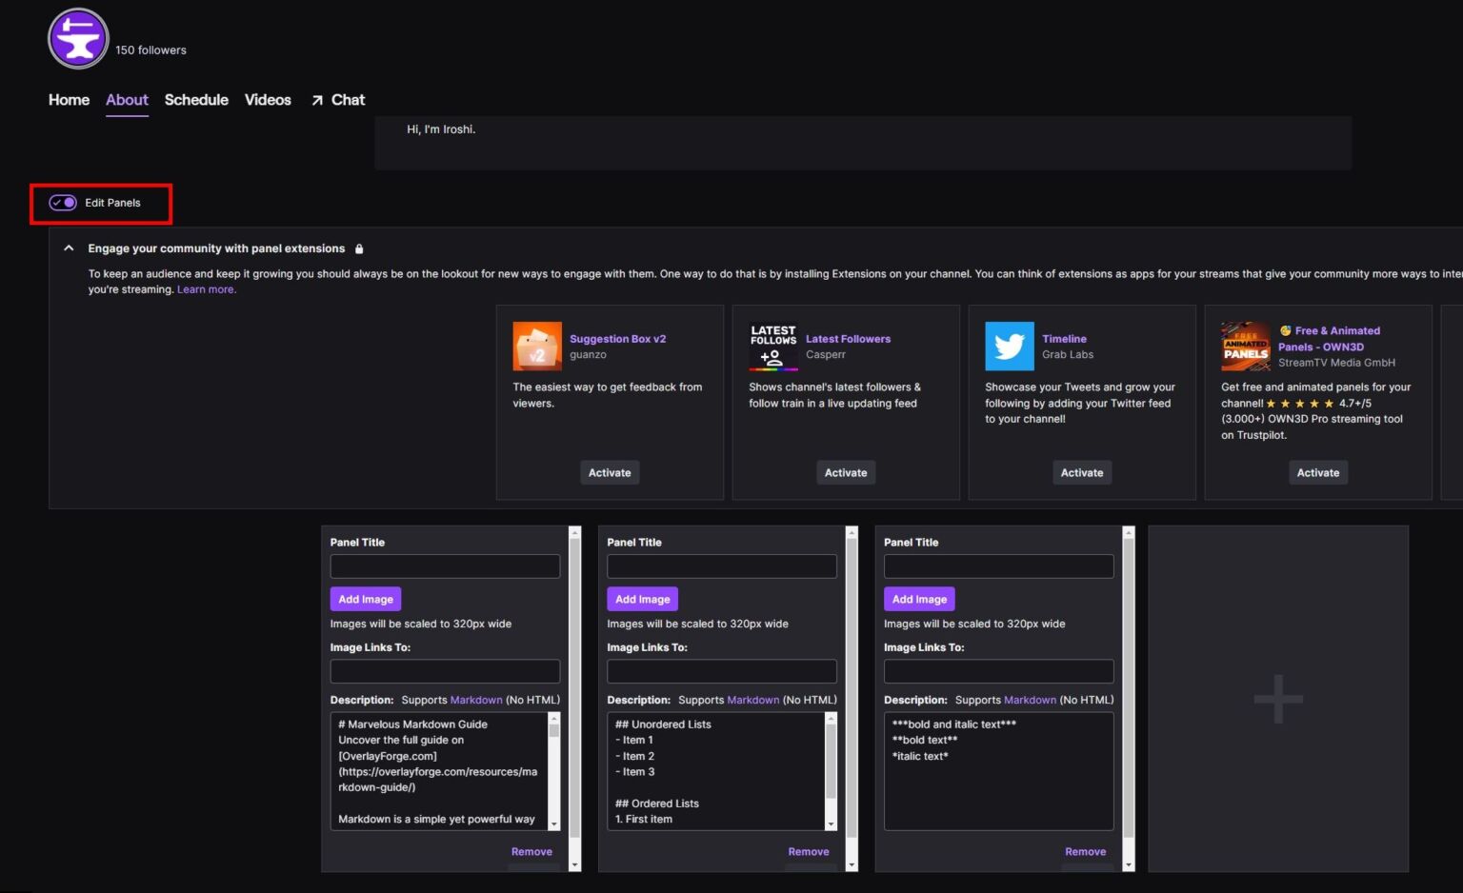The height and width of the screenshot is (893, 1463).
Task: Click the lock icon beside the panel extensions heading
Action: point(359,248)
